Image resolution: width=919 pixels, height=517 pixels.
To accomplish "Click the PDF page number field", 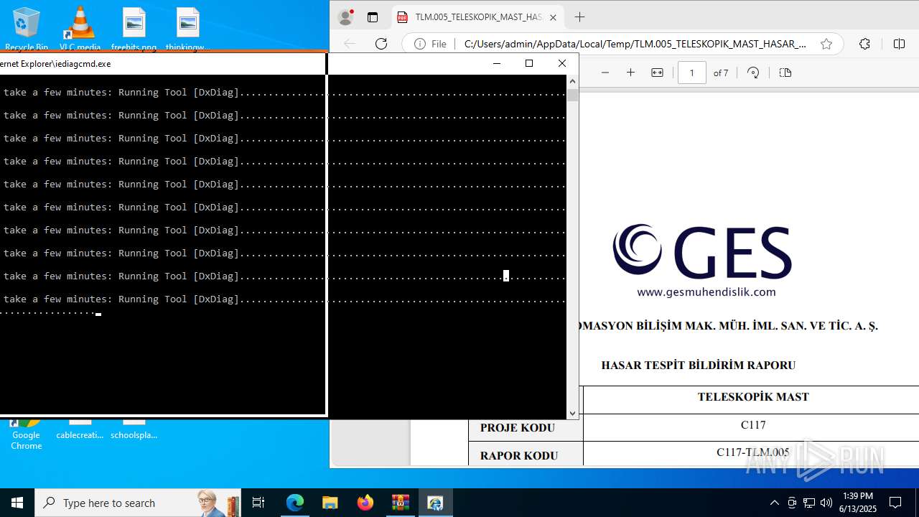I will (691, 73).
